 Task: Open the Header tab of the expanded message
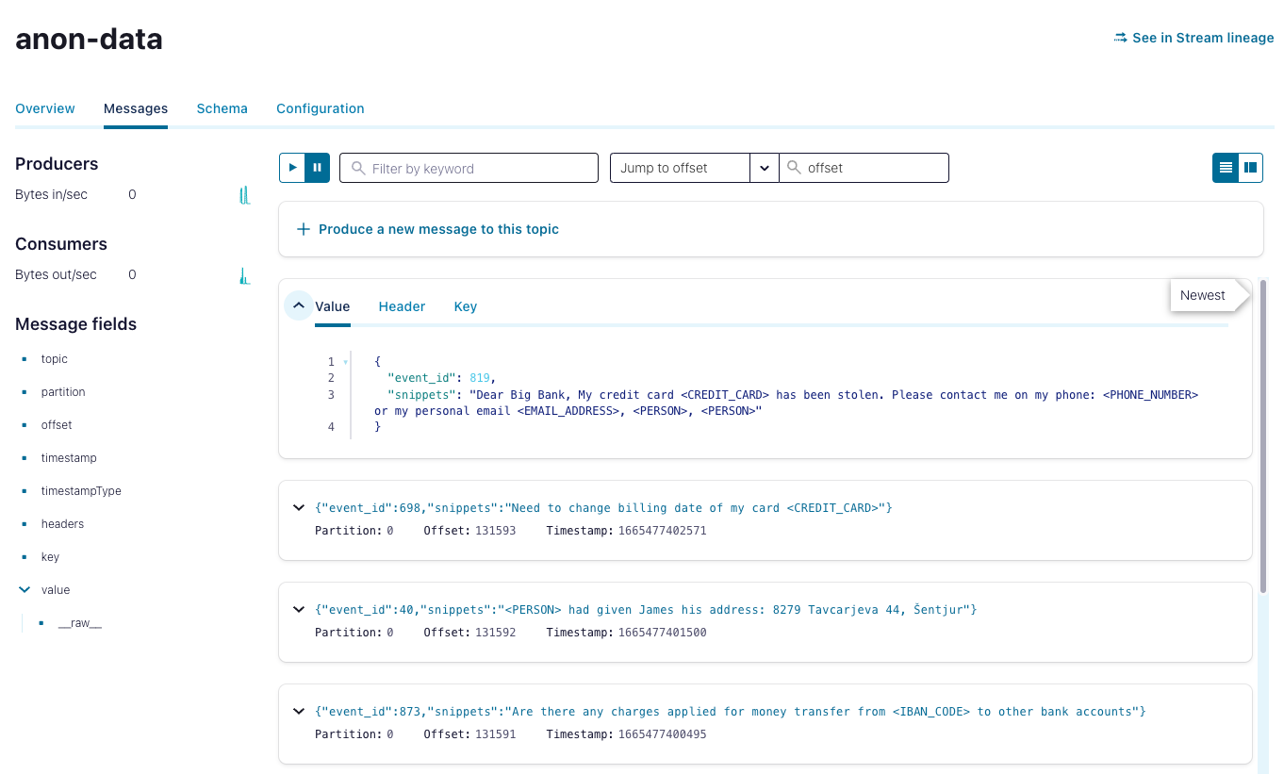[x=402, y=306]
